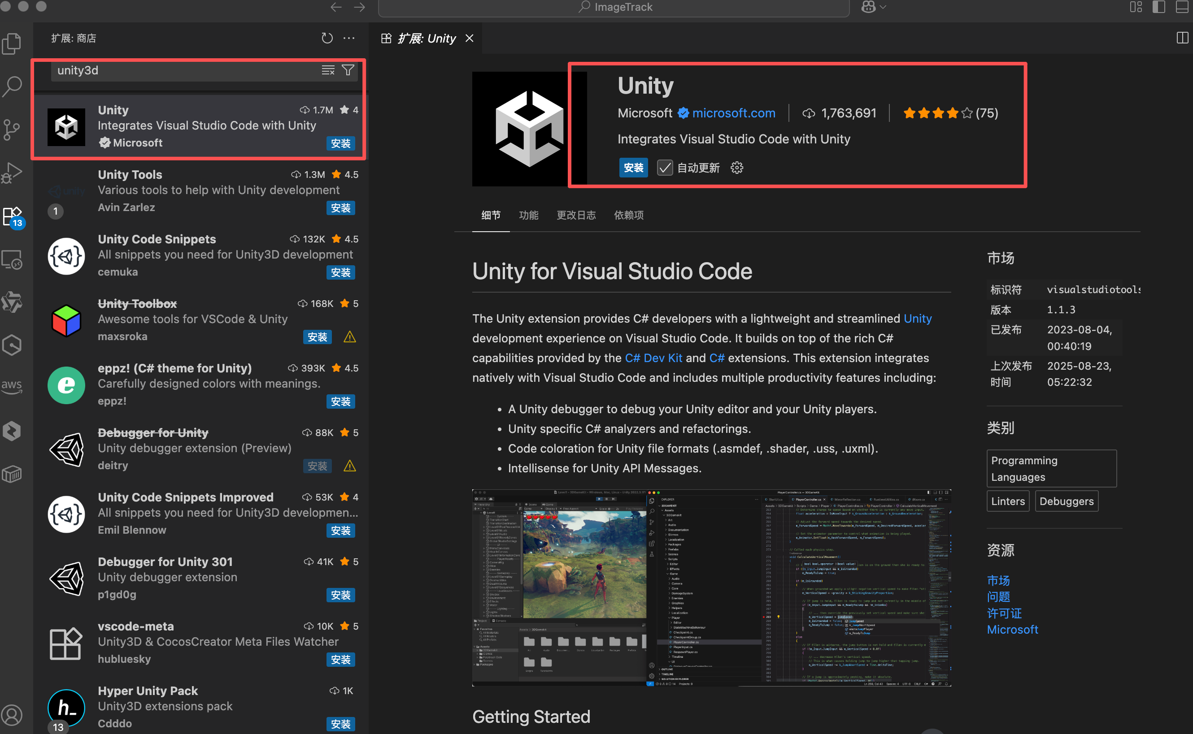1193x734 pixels.
Task: Open the Explorer view in activity bar
Action: [x=12, y=44]
